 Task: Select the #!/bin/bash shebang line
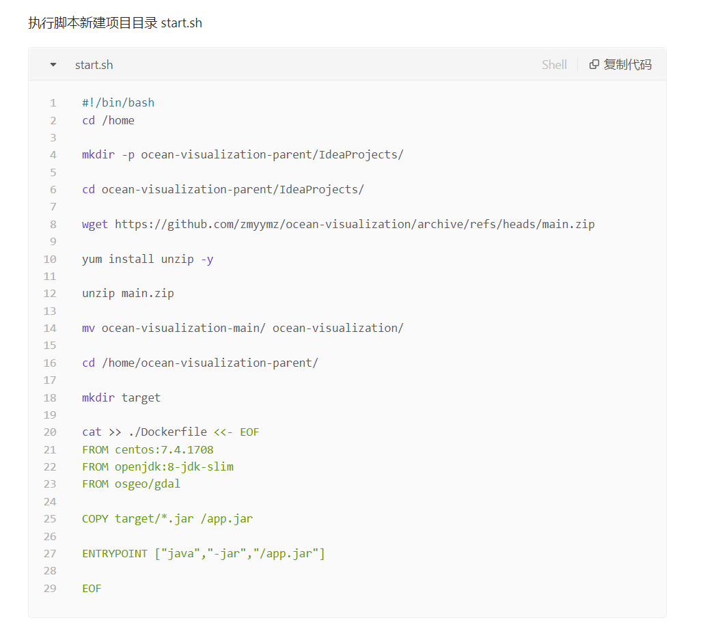tap(118, 102)
